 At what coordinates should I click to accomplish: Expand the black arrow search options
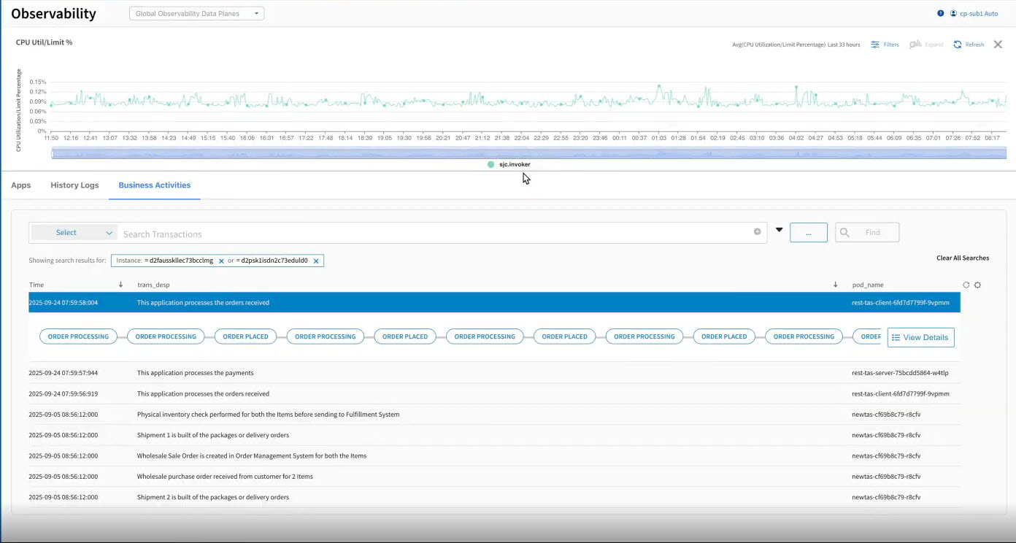coord(779,230)
